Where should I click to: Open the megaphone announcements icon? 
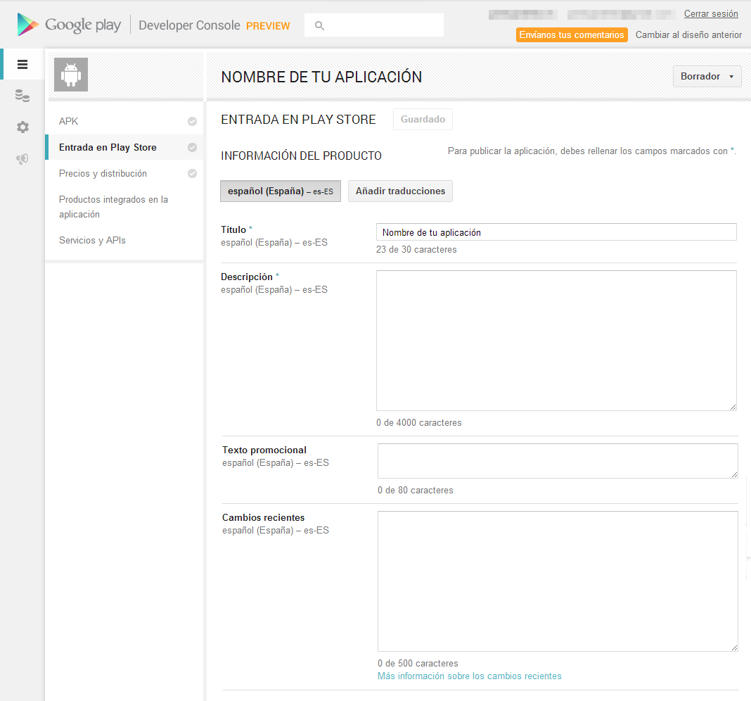[x=23, y=159]
